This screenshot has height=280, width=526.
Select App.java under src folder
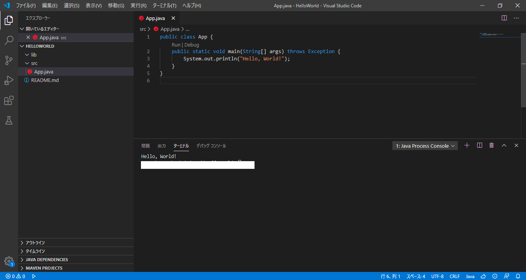coord(76,72)
